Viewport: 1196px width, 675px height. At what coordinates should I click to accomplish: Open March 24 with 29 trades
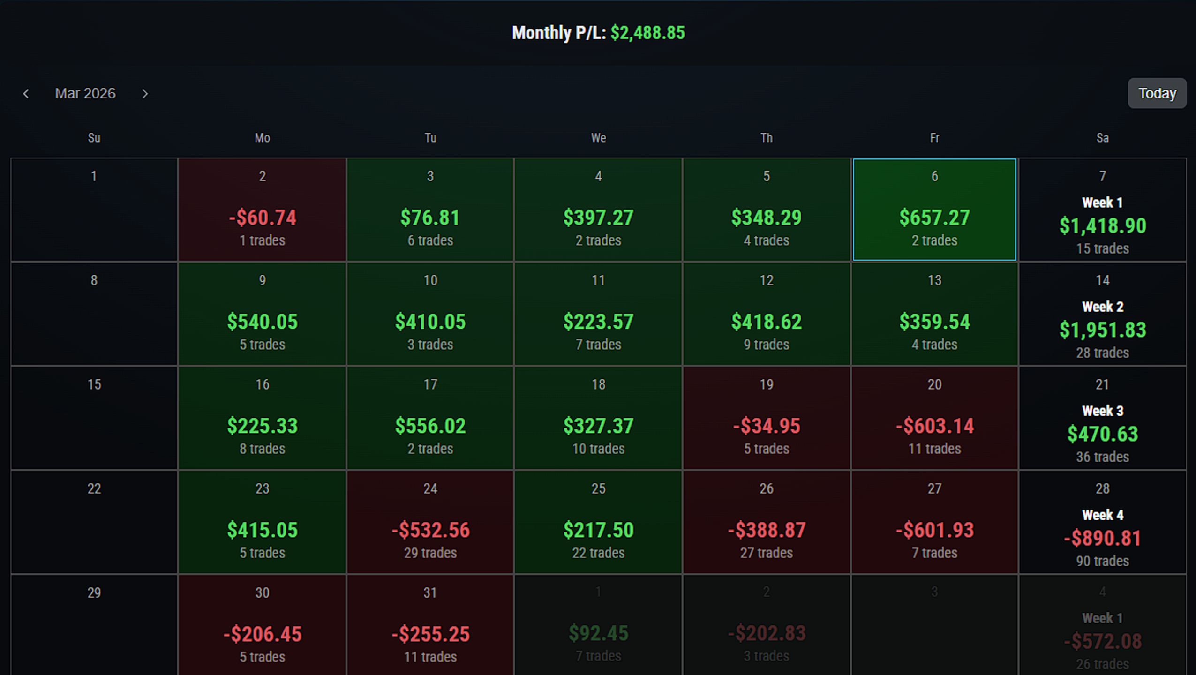430,522
